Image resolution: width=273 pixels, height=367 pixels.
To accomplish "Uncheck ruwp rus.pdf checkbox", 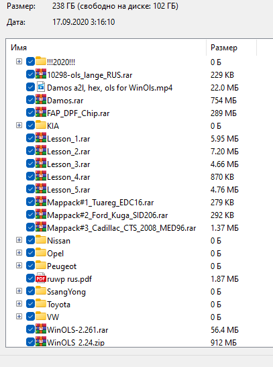I will 30,278.
